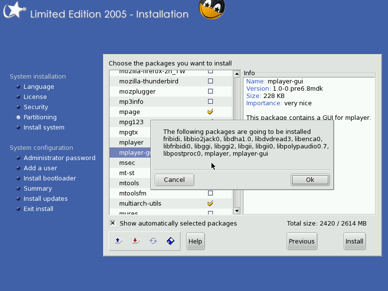The width and height of the screenshot is (388, 291).
Task: Click the Security installation step
Action: point(36,107)
